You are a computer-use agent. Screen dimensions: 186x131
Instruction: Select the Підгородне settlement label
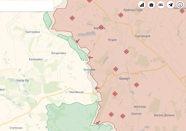[143, 36]
